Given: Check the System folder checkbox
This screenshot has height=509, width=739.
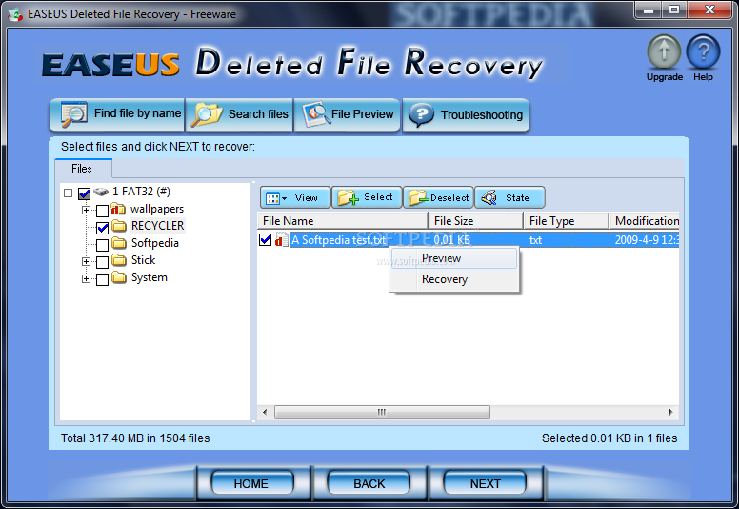Looking at the screenshot, I should [x=102, y=279].
